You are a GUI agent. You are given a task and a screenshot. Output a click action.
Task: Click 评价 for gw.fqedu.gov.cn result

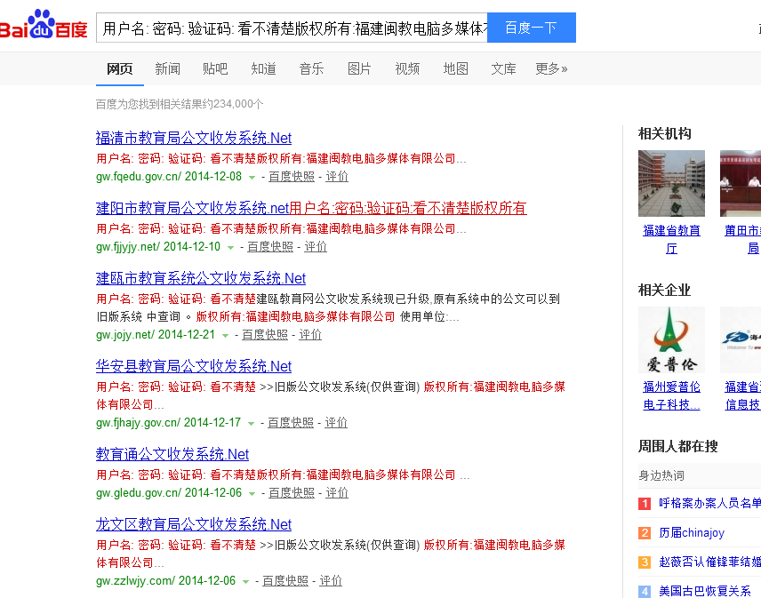click(x=337, y=177)
